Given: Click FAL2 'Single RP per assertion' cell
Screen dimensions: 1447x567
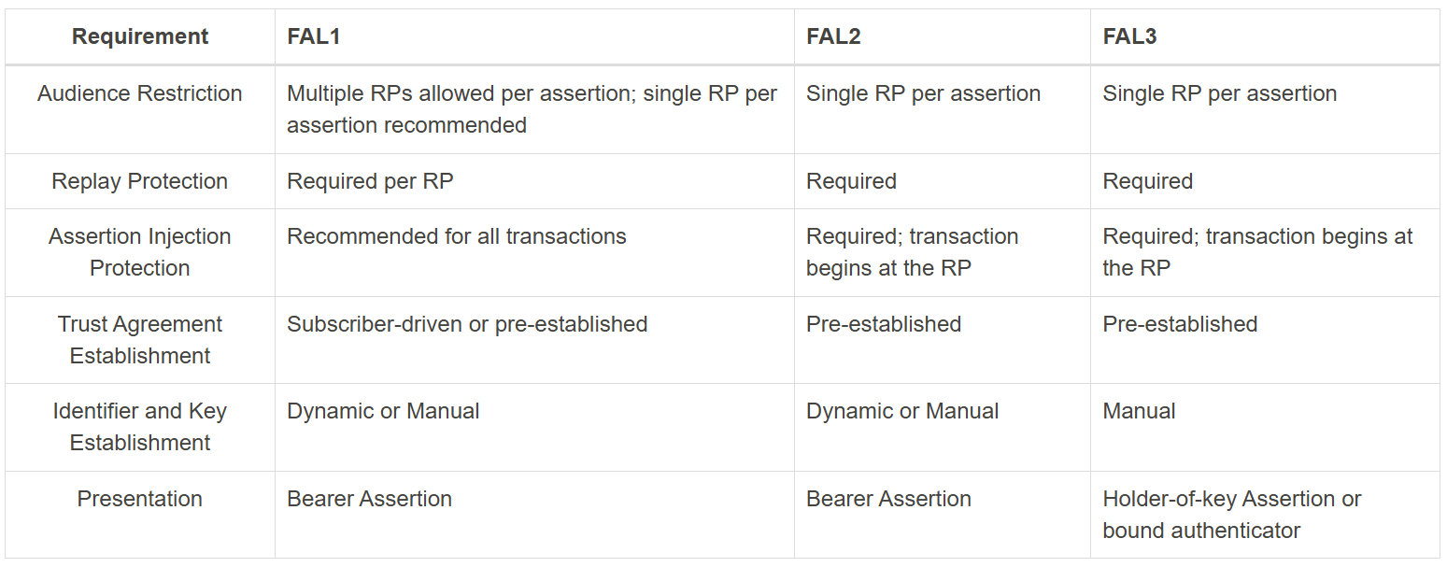Looking at the screenshot, I should [x=923, y=93].
